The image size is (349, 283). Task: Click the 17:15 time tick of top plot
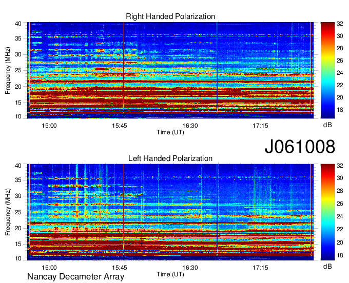[x=260, y=126]
